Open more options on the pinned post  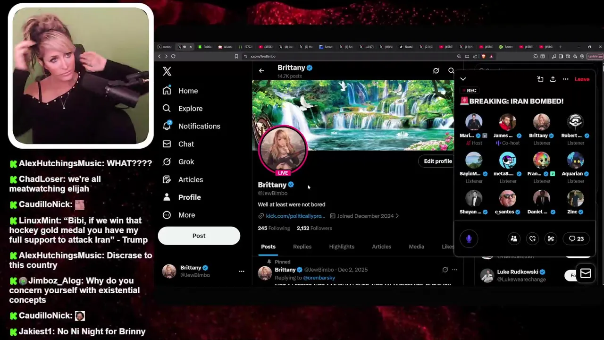point(454,270)
